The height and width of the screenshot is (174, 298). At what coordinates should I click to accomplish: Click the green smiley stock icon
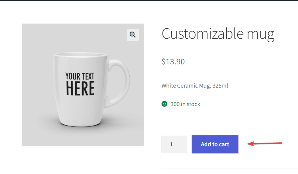point(164,104)
